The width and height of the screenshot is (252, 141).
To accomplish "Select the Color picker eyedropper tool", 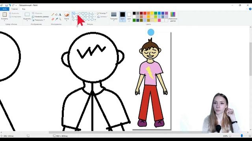I will pos(56,19).
